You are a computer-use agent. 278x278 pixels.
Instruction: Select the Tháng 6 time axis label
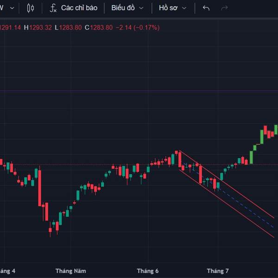[148, 271]
